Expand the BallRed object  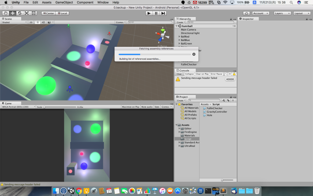coord(179,37)
